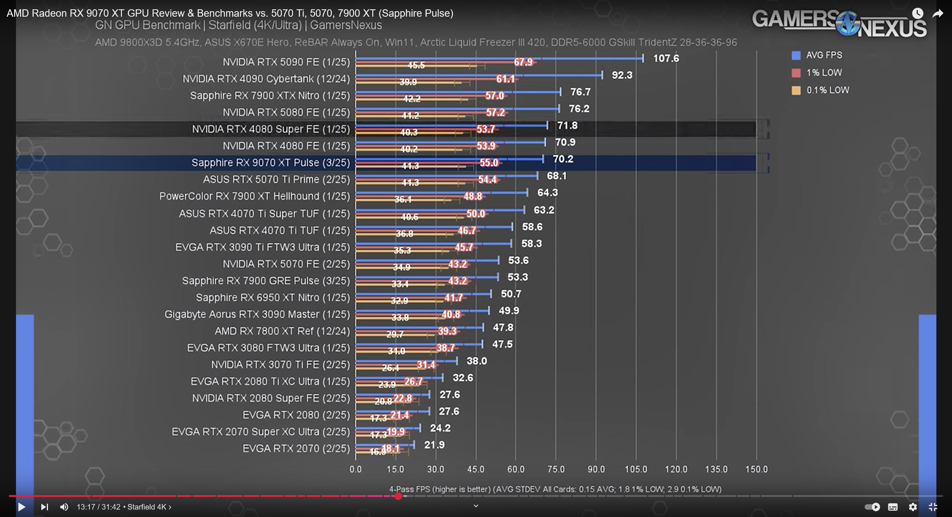Click the Share arrow icon
Screen dimensions: 952x517
(938, 14)
